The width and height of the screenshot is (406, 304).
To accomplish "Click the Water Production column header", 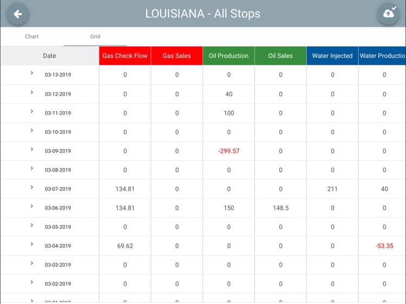I will point(382,56).
